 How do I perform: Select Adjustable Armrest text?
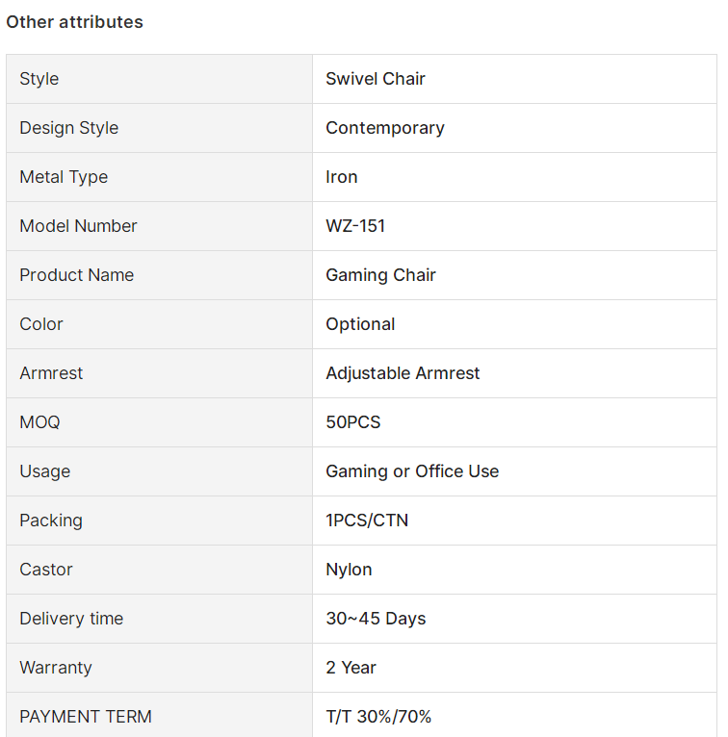coord(403,373)
